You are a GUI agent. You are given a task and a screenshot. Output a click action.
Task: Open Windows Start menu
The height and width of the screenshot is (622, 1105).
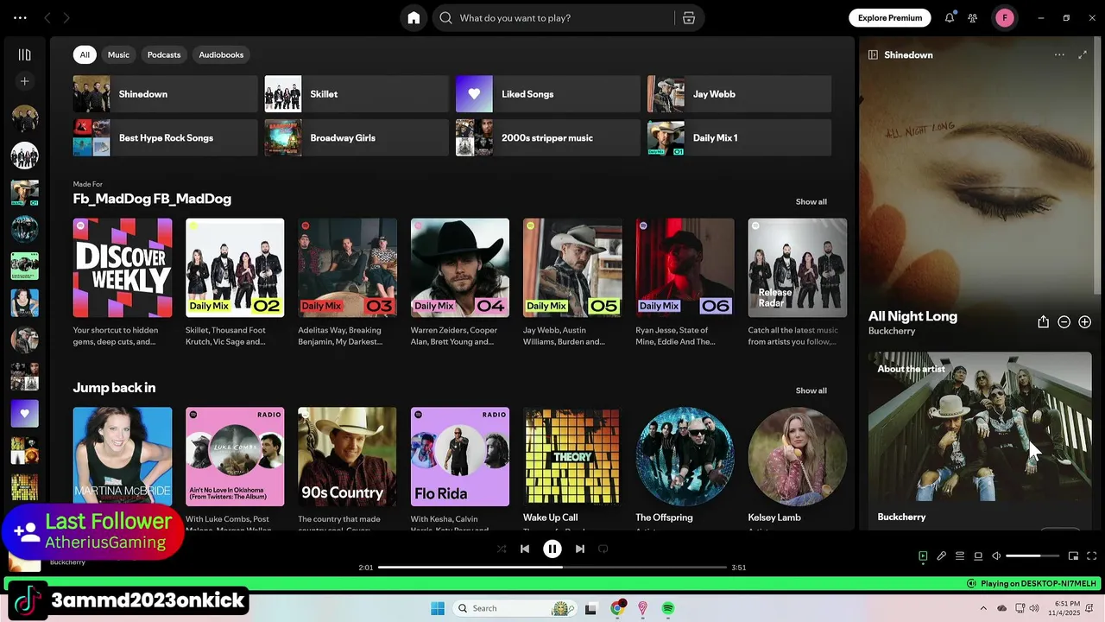tap(438, 608)
